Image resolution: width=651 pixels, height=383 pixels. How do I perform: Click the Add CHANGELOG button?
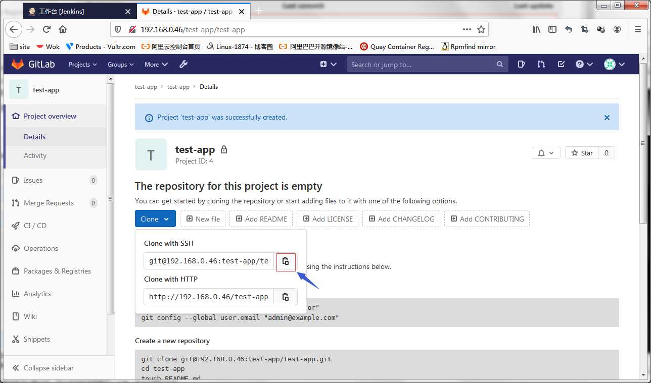click(401, 219)
